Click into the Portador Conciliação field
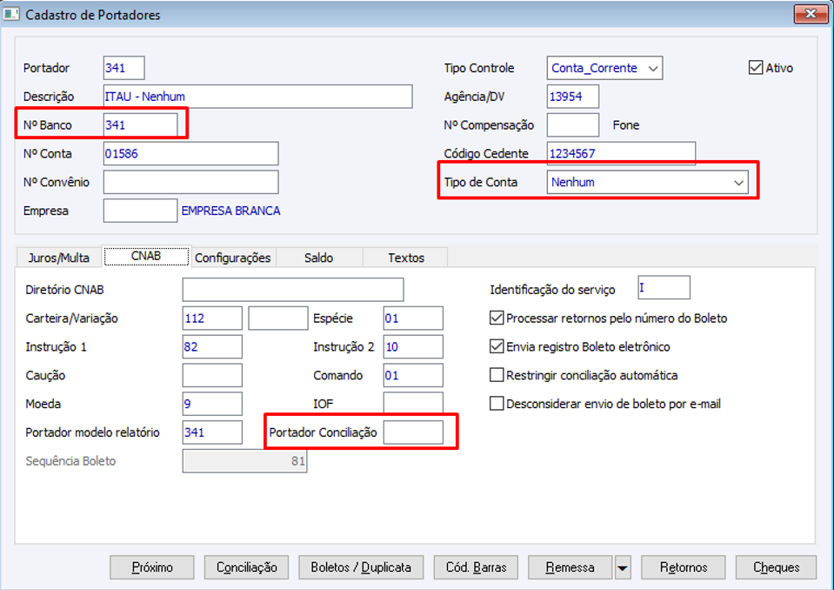The height and width of the screenshot is (590, 834). click(x=413, y=432)
